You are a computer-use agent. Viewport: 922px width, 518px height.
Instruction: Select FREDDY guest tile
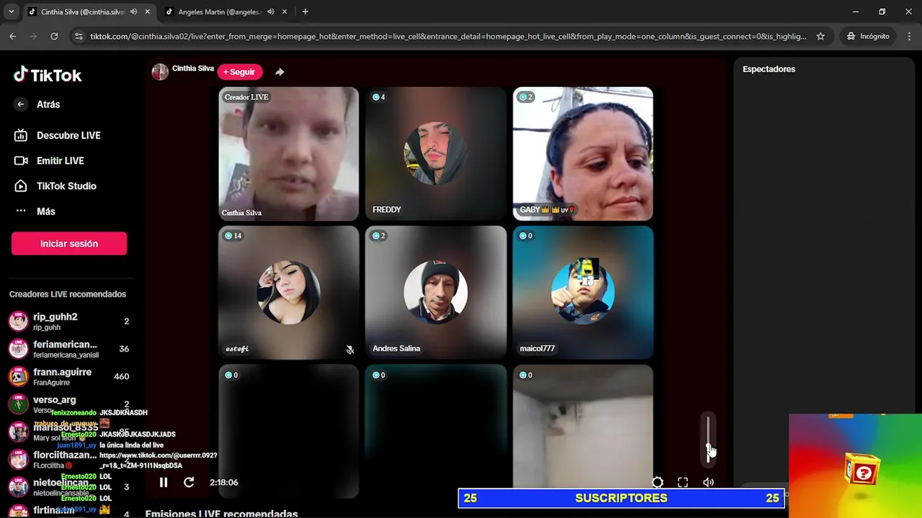(x=436, y=154)
